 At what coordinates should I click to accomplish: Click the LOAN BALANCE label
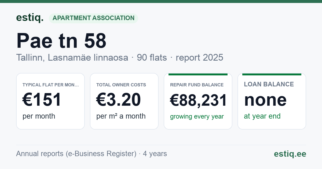click(269, 84)
